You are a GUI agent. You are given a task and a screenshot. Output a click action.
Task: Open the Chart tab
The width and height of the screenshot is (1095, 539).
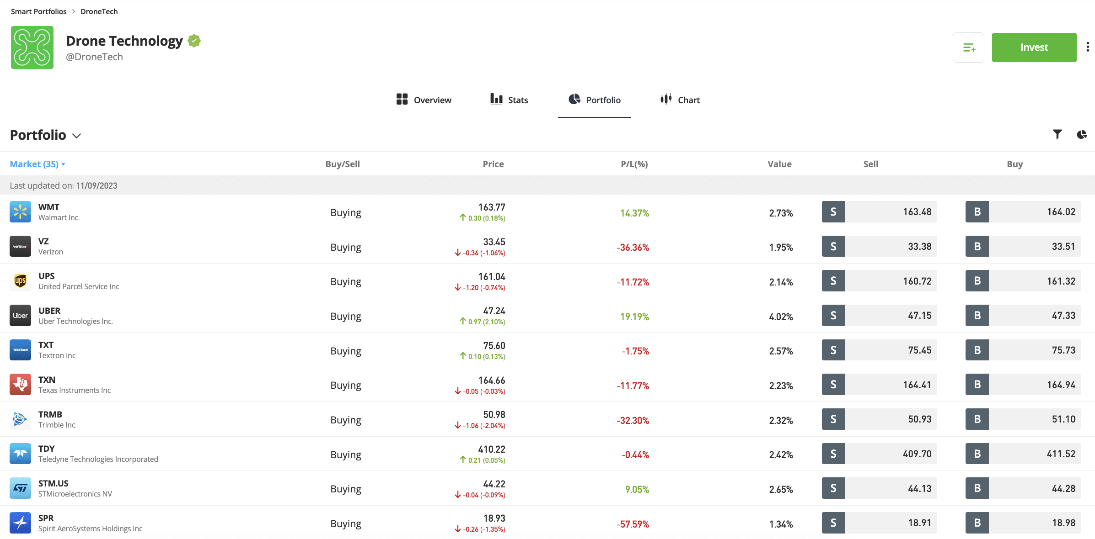click(x=680, y=100)
